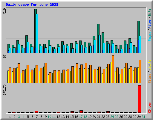Click the title 'Daily usage for June 2023'
The width and height of the screenshot is (153, 120).
(x=32, y=4)
